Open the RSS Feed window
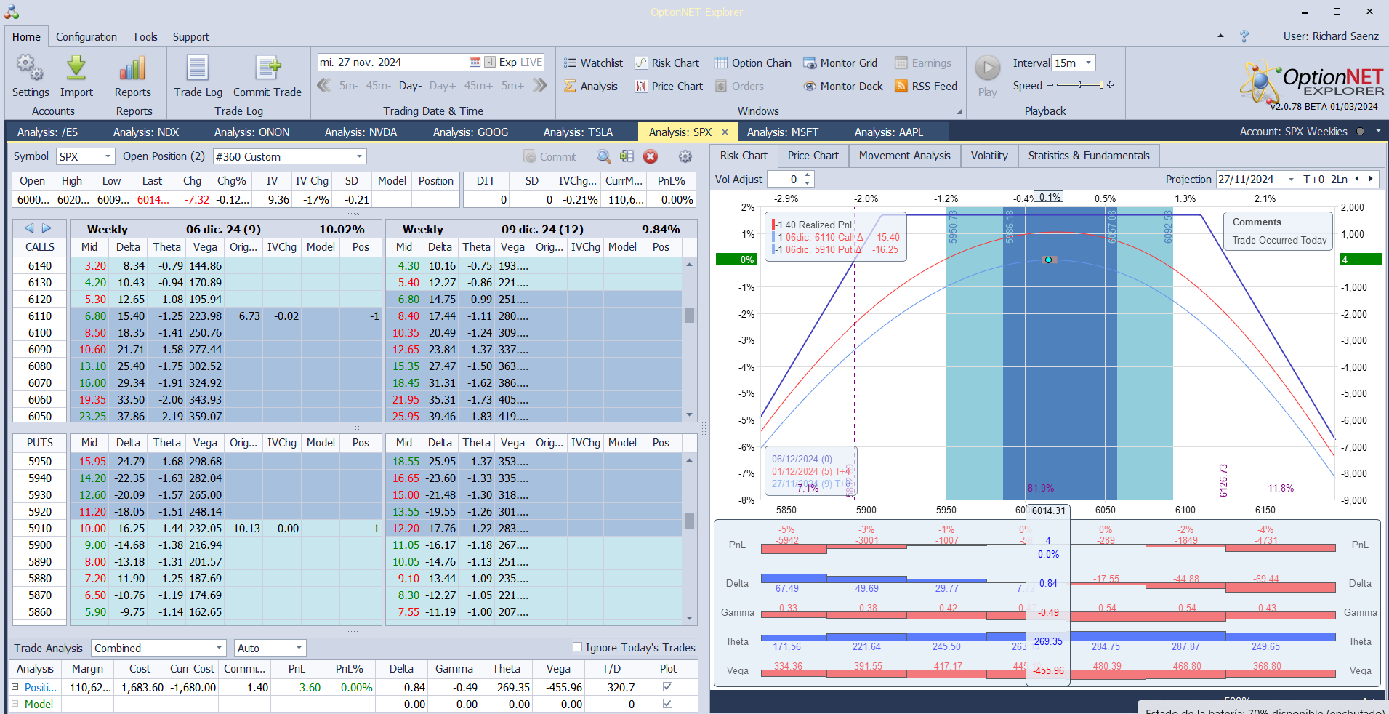The image size is (1389, 714). [x=926, y=87]
